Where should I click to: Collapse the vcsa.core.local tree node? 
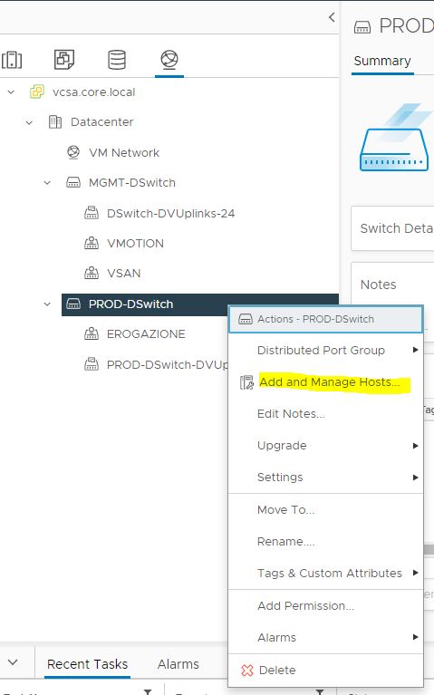click(11, 92)
